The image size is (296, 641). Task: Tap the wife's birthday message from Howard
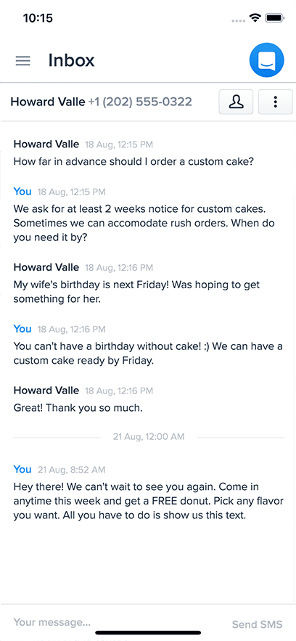pos(137,292)
